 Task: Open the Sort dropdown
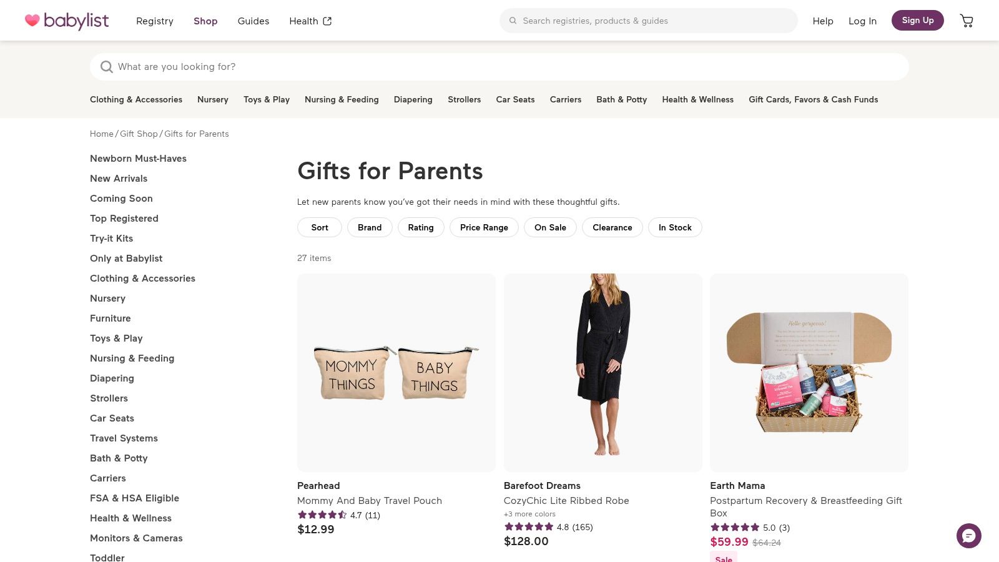pos(320,227)
